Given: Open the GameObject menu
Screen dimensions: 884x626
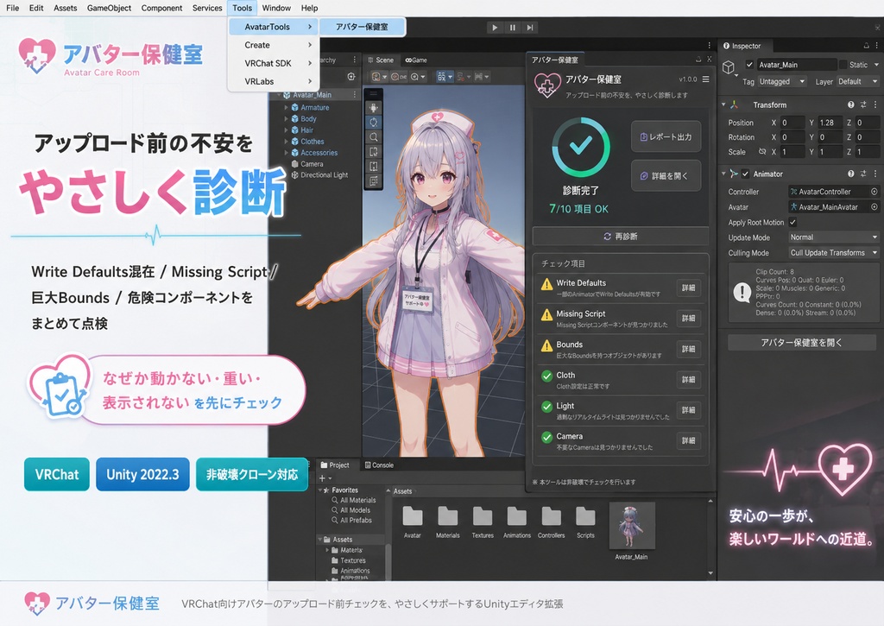Looking at the screenshot, I should [109, 8].
